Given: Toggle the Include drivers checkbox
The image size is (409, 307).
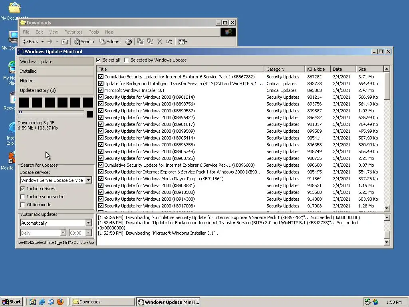Looking at the screenshot, I should point(22,189).
